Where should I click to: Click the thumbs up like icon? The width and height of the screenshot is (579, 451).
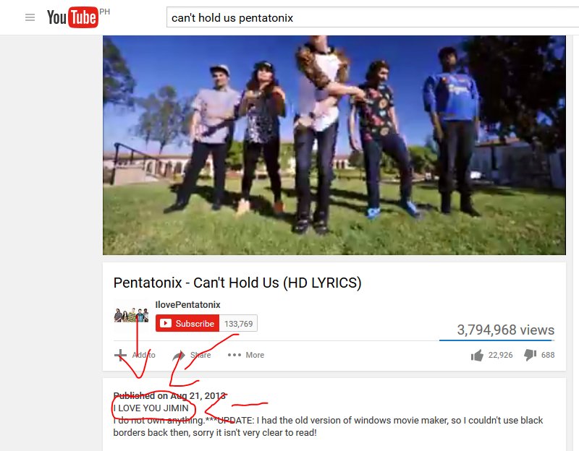click(477, 355)
